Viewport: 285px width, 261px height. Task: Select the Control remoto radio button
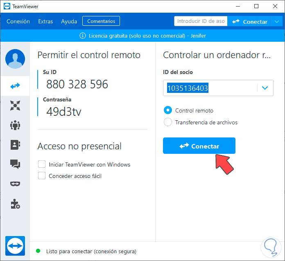click(168, 110)
